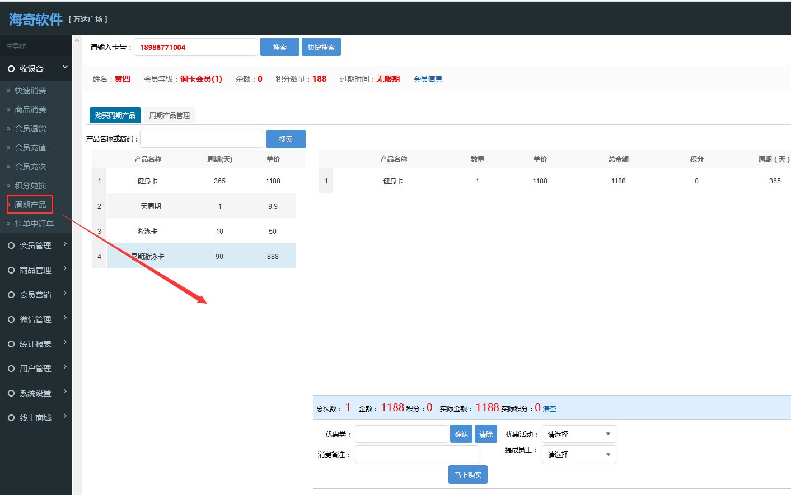The image size is (791, 495).
Task: Click the 线上商城 circle icon
Action: 11,418
